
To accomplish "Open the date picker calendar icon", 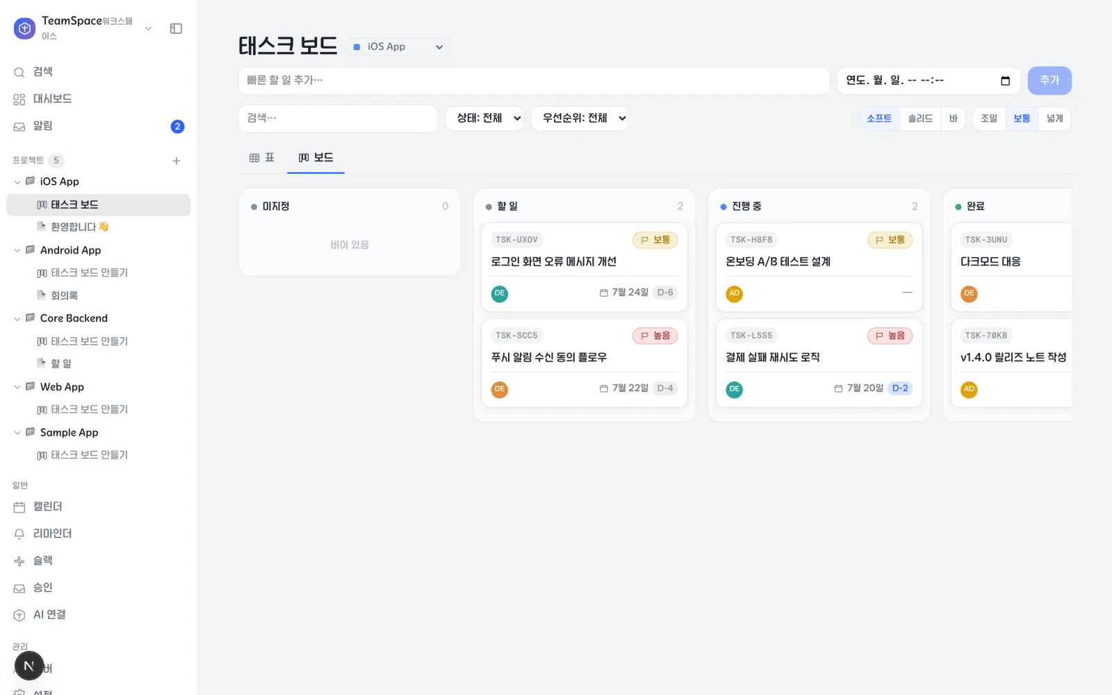I will (1005, 81).
